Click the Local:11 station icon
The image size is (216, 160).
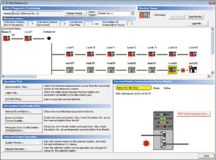(111, 54)
